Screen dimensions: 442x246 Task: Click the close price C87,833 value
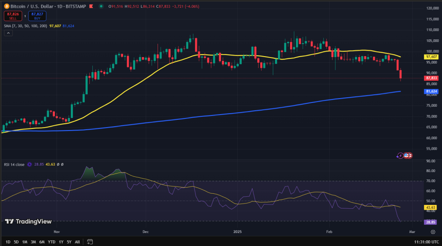[163, 6]
